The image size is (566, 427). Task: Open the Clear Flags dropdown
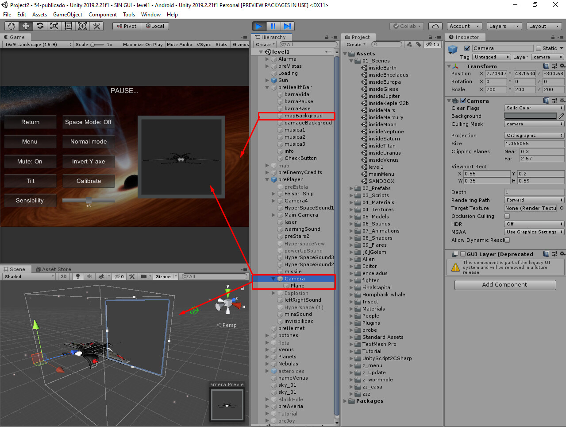(x=534, y=108)
